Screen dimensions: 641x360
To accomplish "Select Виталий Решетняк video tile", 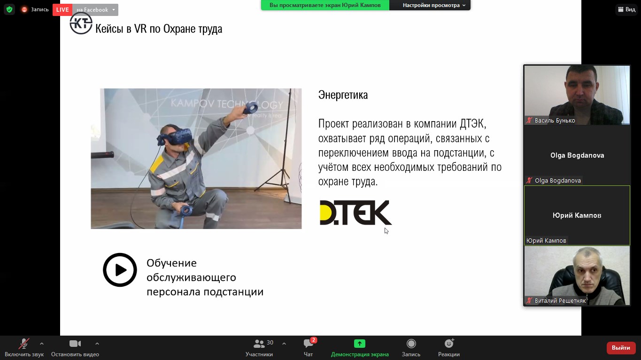I will coord(577,276).
